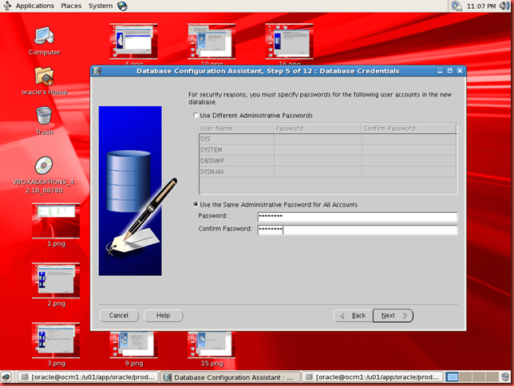Viewport: 514px width, 386px height.
Task: Click the Password column header
Action: [318, 128]
